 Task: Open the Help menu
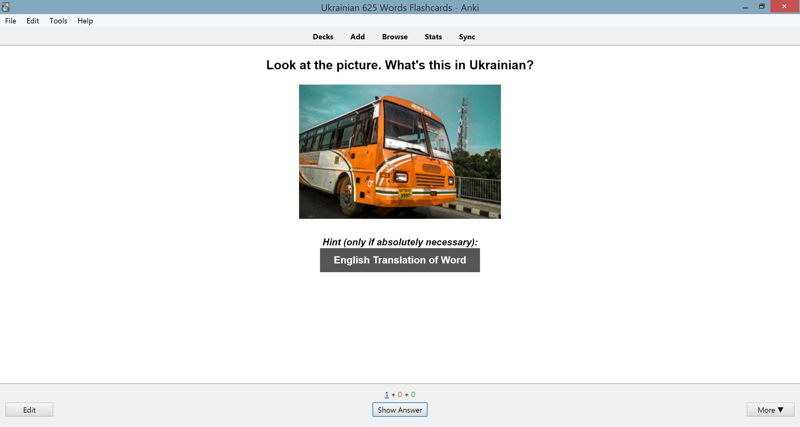pyautogui.click(x=85, y=21)
